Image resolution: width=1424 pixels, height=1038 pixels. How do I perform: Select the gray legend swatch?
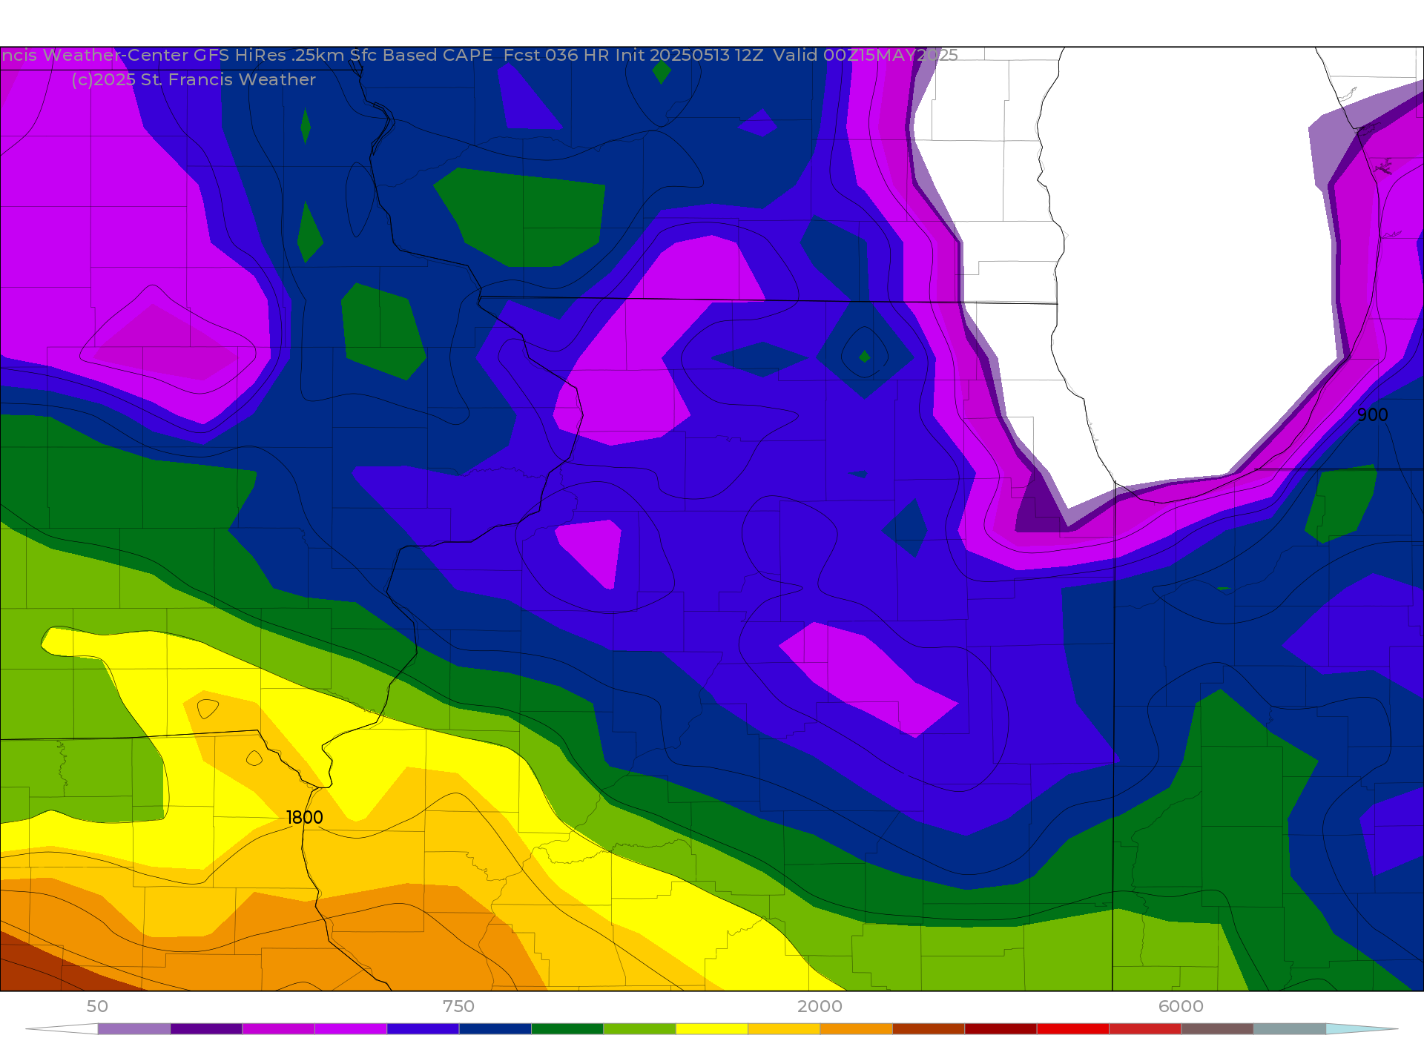(1290, 1029)
